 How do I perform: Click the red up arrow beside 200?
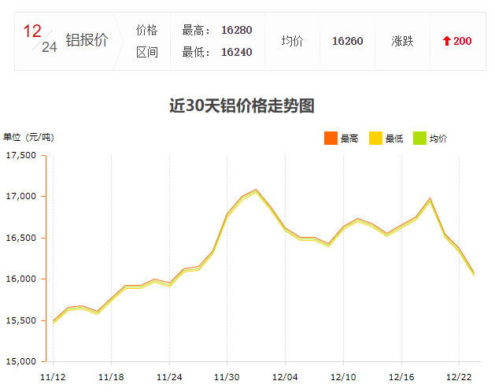pyautogui.click(x=446, y=41)
